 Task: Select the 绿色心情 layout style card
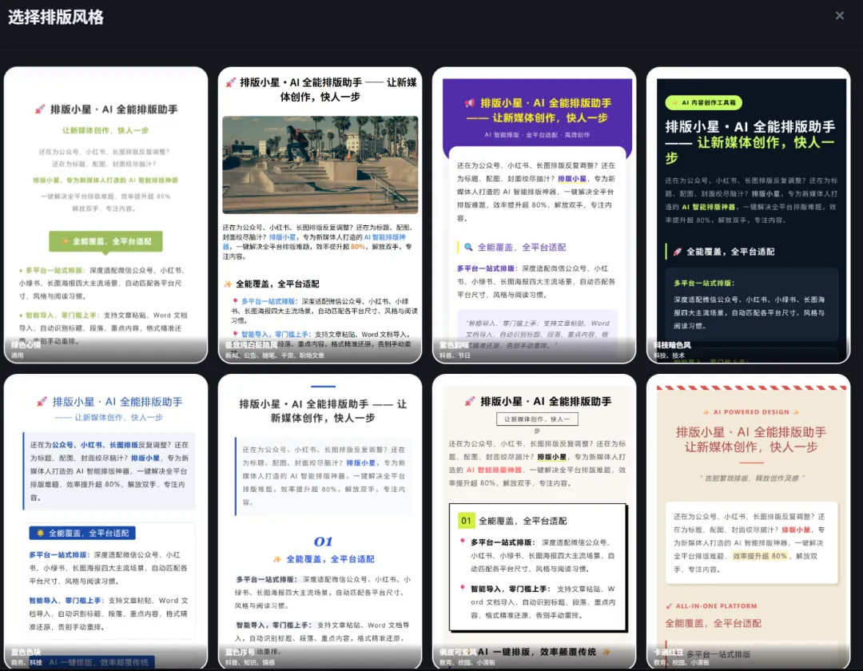pyautogui.click(x=105, y=215)
